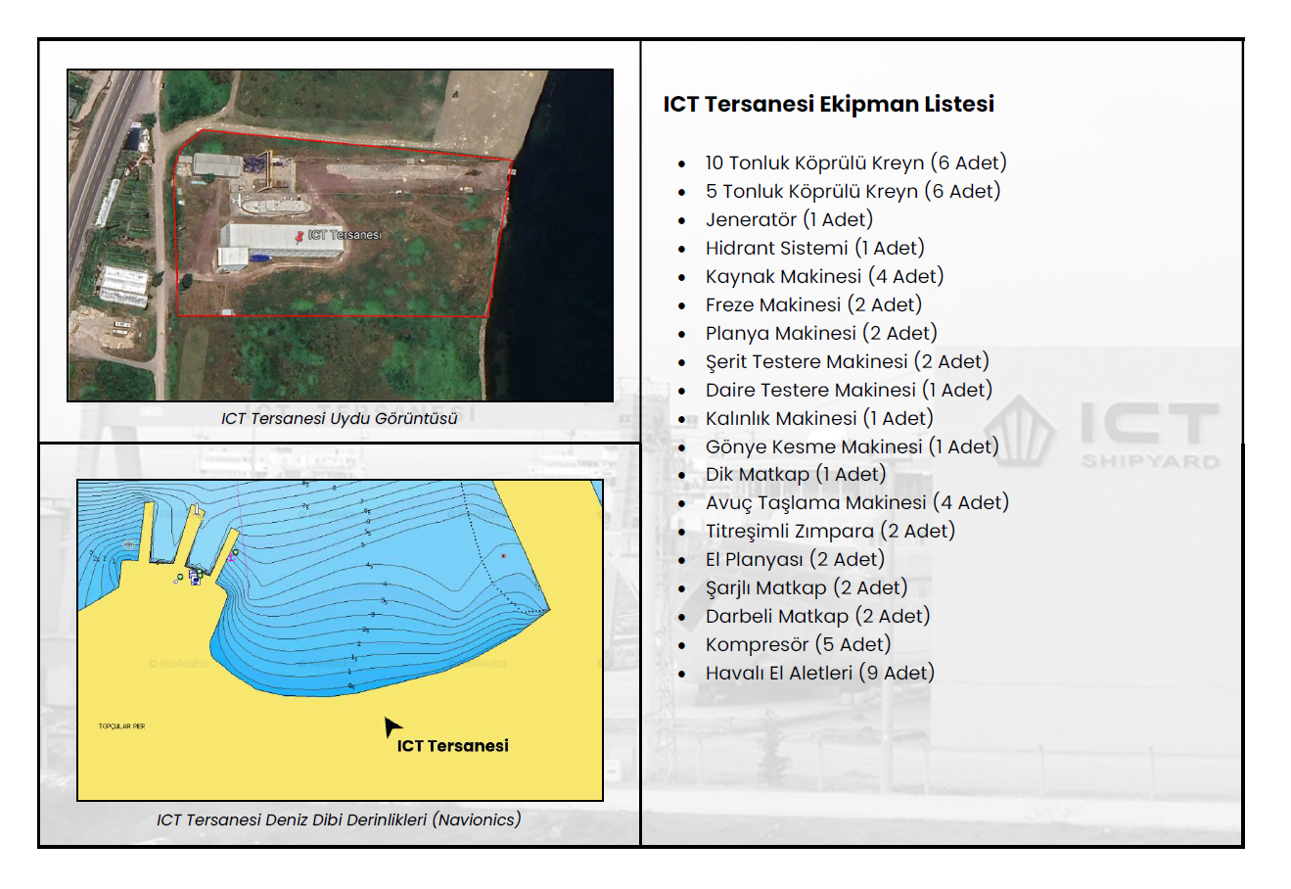This screenshot has width=1291, height=889.
Task: Click bold 'ICT Tersanesi' label on depth chart
Action: tap(453, 746)
